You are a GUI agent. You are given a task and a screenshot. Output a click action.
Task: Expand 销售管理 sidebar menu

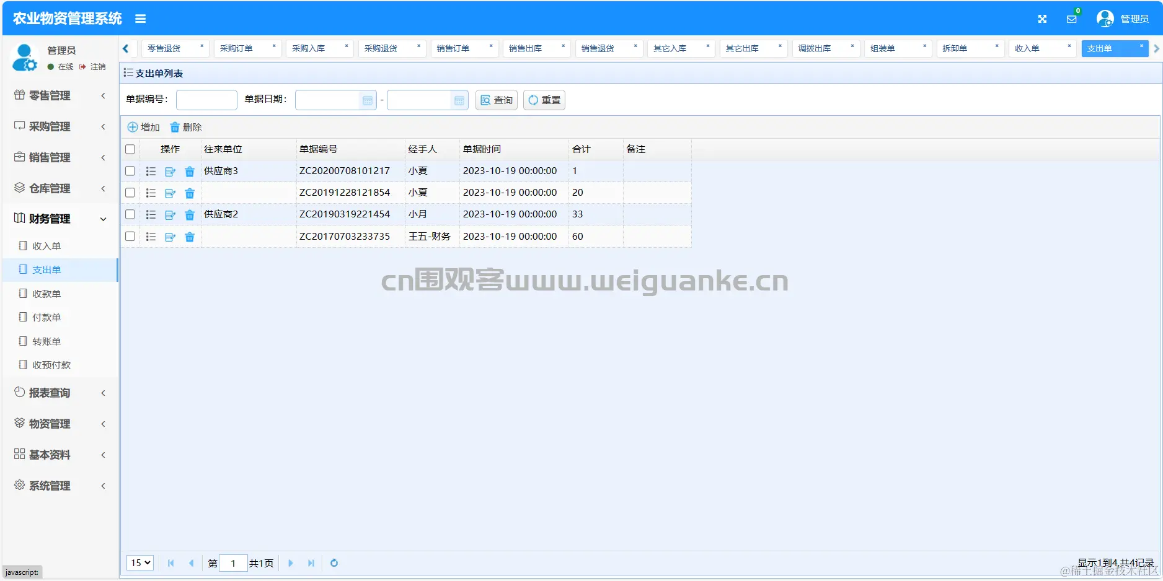click(x=60, y=157)
